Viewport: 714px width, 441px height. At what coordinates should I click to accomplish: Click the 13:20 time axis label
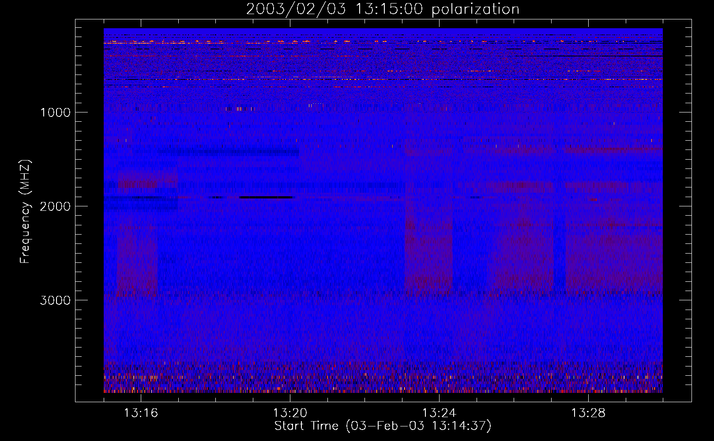(290, 413)
